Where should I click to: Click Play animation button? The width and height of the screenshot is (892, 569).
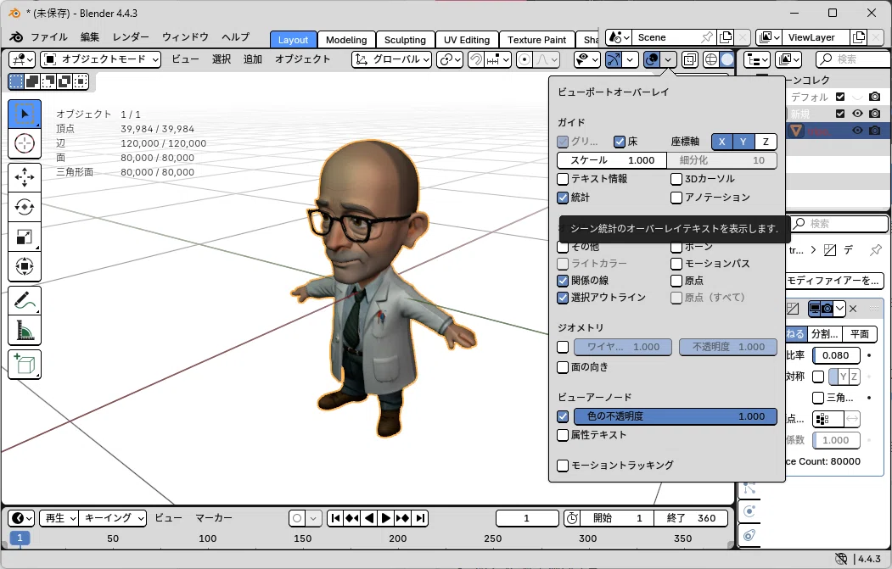coord(385,518)
